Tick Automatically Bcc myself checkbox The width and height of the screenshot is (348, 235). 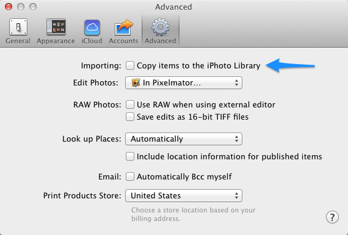click(130, 176)
